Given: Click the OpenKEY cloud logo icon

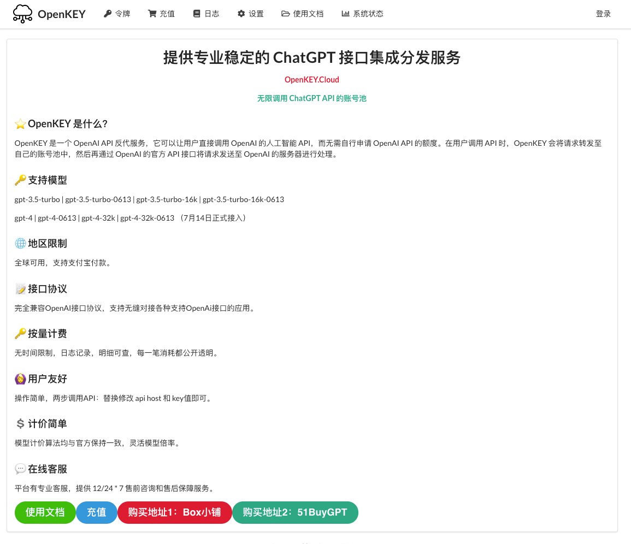Looking at the screenshot, I should tap(22, 14).
